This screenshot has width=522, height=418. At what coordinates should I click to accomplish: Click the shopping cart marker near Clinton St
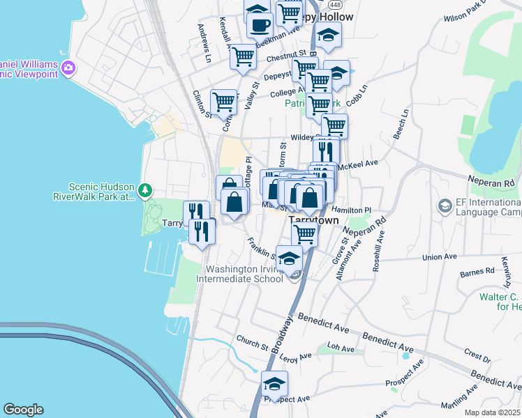click(224, 104)
